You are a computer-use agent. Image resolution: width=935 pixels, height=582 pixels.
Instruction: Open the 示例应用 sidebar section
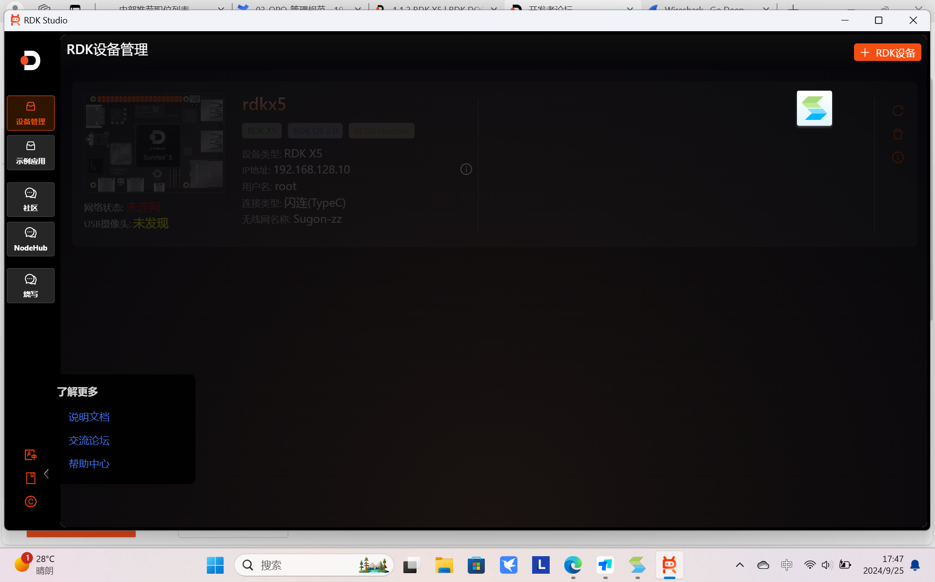click(31, 153)
